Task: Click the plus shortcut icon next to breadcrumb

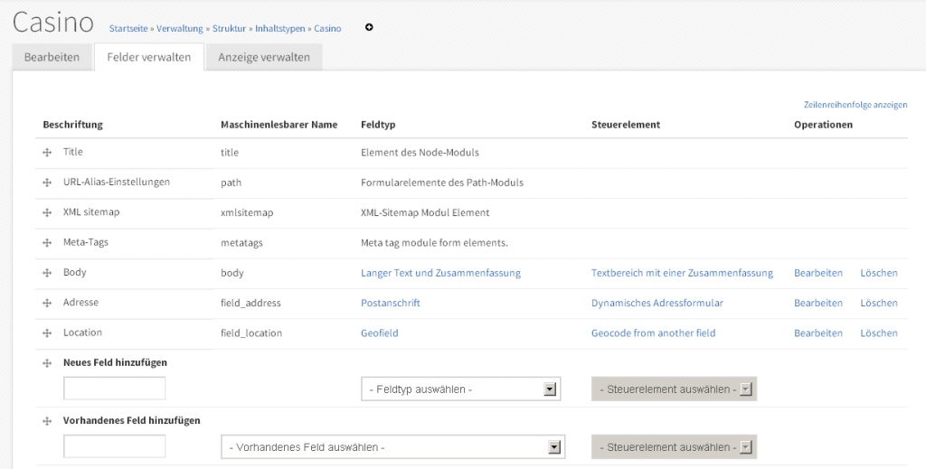Action: click(x=369, y=27)
